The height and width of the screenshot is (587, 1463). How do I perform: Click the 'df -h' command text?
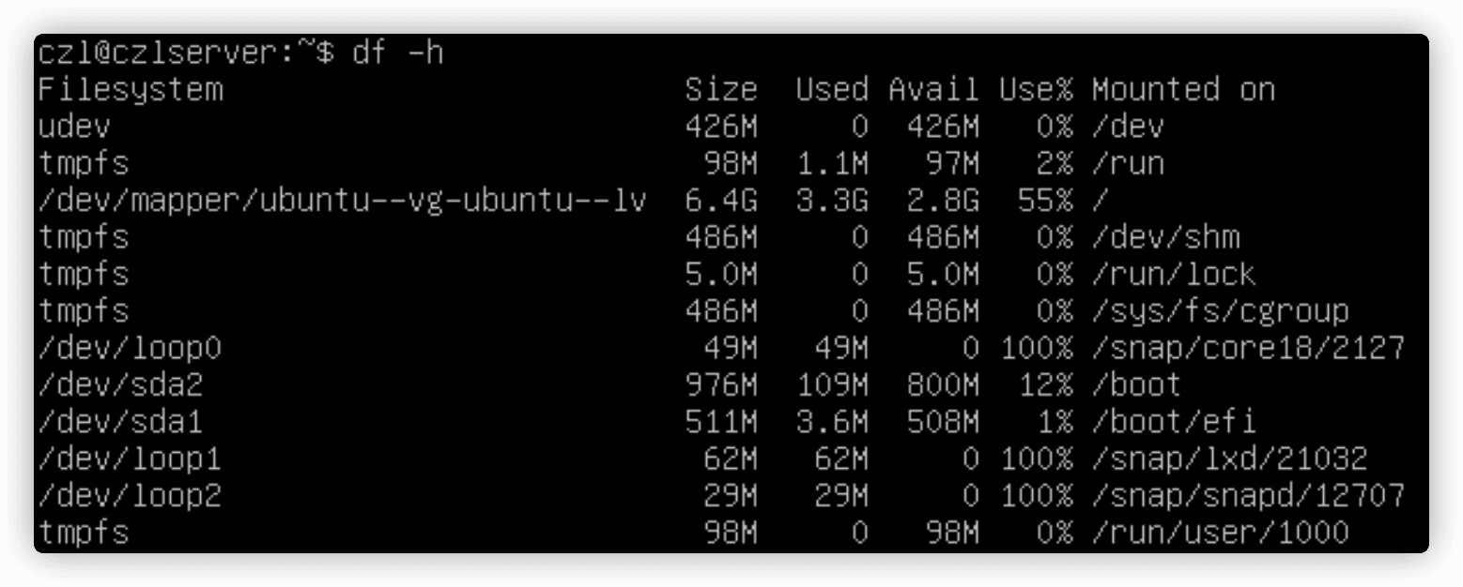tap(397, 53)
